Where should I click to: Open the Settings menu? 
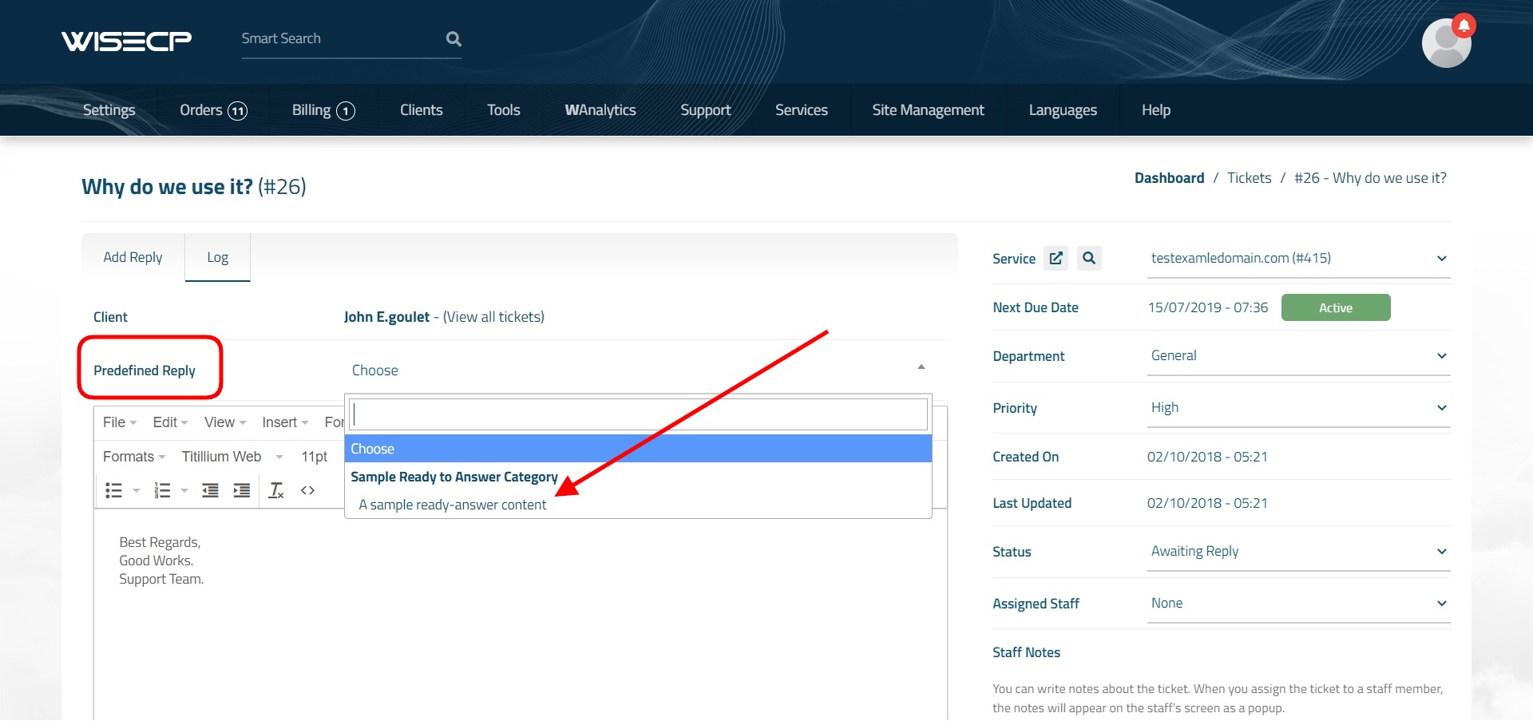click(109, 110)
